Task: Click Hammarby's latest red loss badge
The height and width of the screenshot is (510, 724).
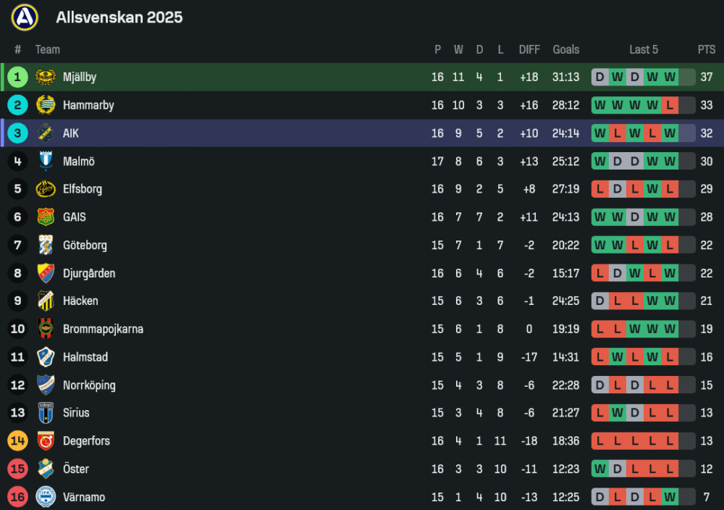Action: [x=670, y=105]
